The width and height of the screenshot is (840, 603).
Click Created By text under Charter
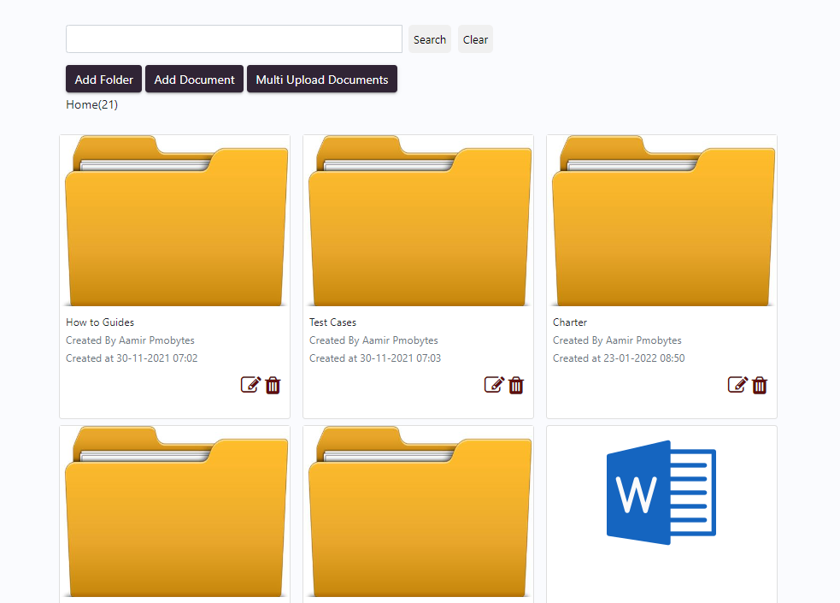pyautogui.click(x=617, y=340)
